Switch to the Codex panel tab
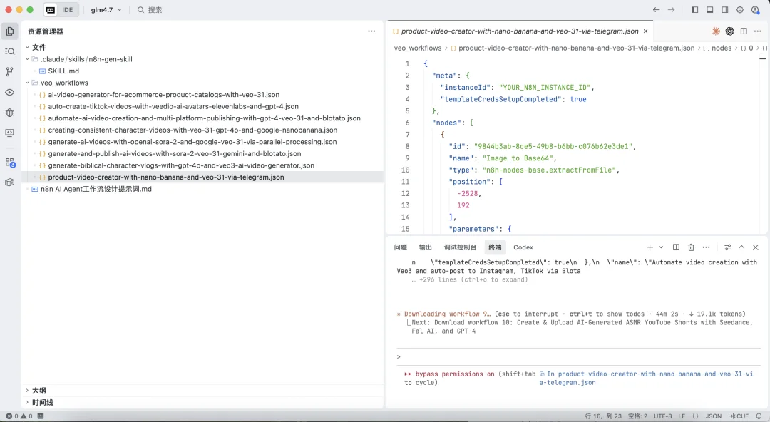Image resolution: width=770 pixels, height=422 pixels. (523, 247)
